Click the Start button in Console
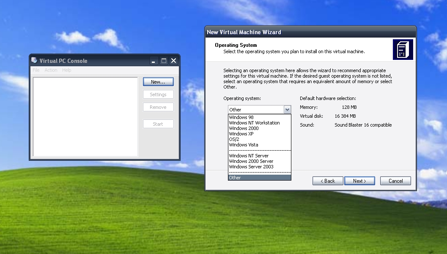447x254 pixels. tap(158, 124)
